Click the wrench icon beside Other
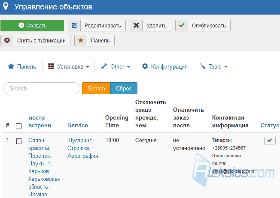This screenshot has width=280, height=198. coord(104,66)
